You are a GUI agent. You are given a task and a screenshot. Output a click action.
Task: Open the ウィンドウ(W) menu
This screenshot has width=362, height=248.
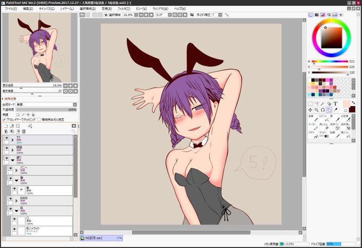pos(160,9)
